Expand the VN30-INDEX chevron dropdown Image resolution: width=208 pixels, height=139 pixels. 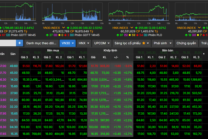(x=64, y=28)
